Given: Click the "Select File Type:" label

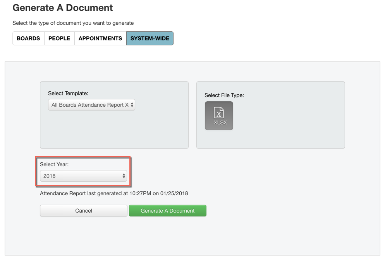Looking at the screenshot, I should pyautogui.click(x=224, y=95).
